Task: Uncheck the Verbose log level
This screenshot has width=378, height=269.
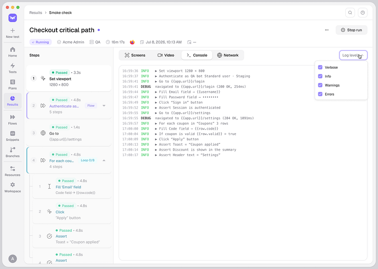Action: 320,67
